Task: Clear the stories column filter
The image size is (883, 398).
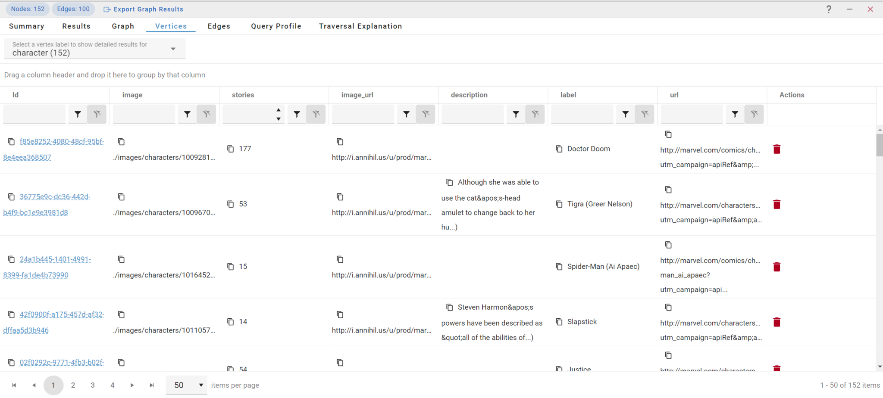Action: [x=316, y=114]
